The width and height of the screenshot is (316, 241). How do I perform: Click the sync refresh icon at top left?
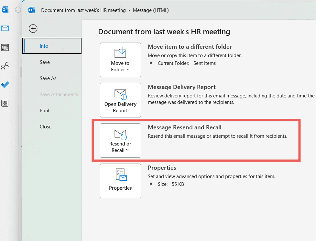tap(18, 10)
